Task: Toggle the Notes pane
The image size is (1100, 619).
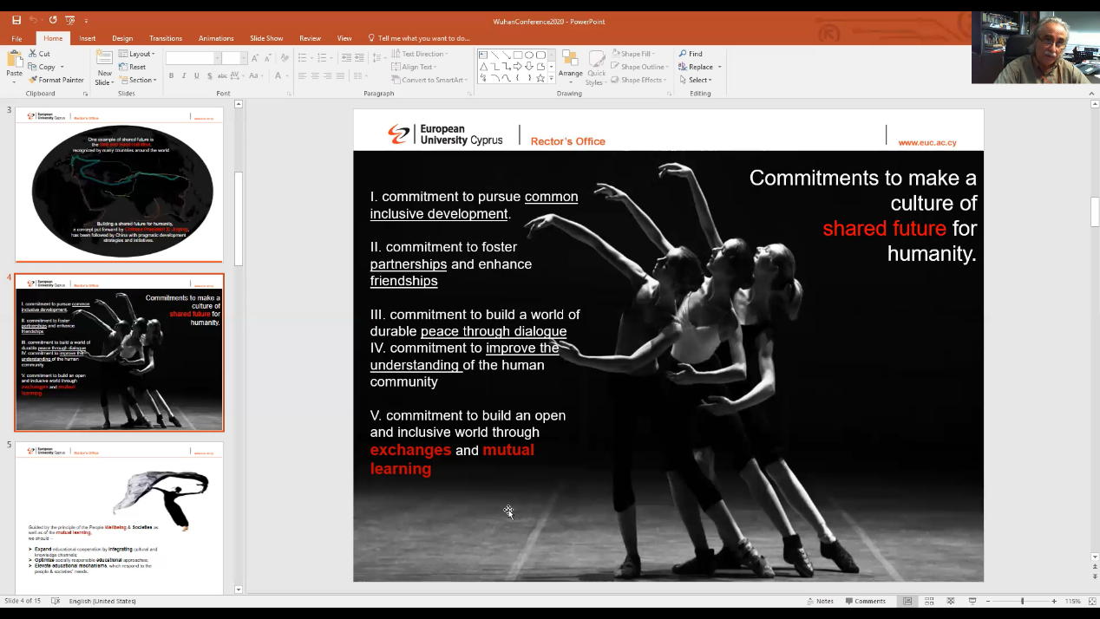Action: tap(819, 601)
